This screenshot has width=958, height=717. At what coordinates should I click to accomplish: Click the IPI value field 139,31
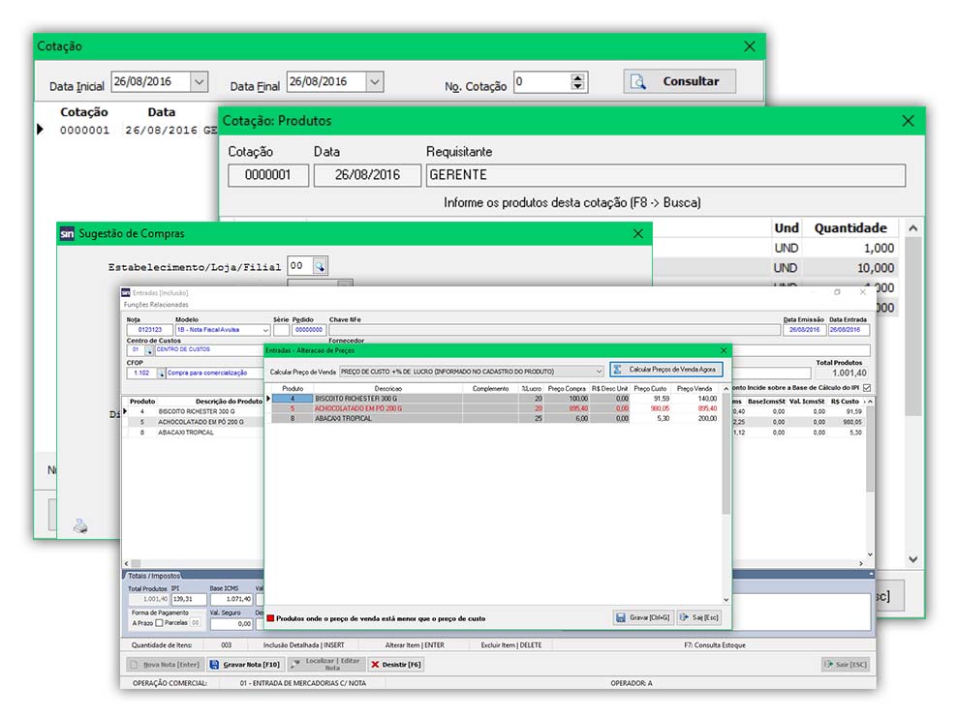[x=188, y=599]
